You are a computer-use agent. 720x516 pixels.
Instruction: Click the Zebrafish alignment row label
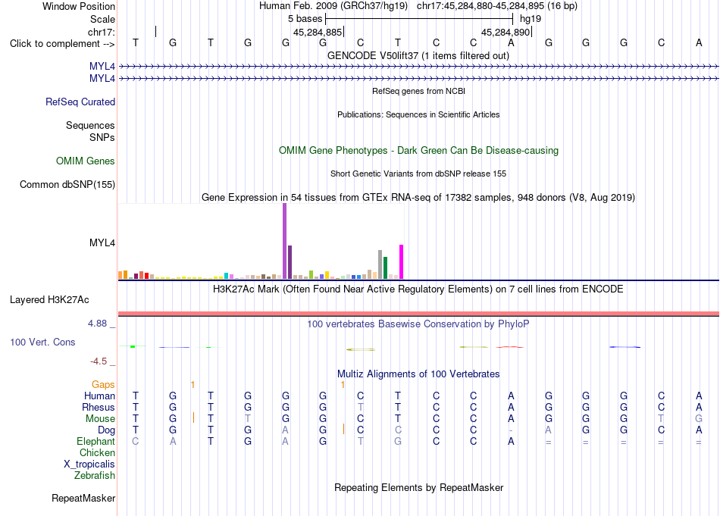[x=95, y=476]
